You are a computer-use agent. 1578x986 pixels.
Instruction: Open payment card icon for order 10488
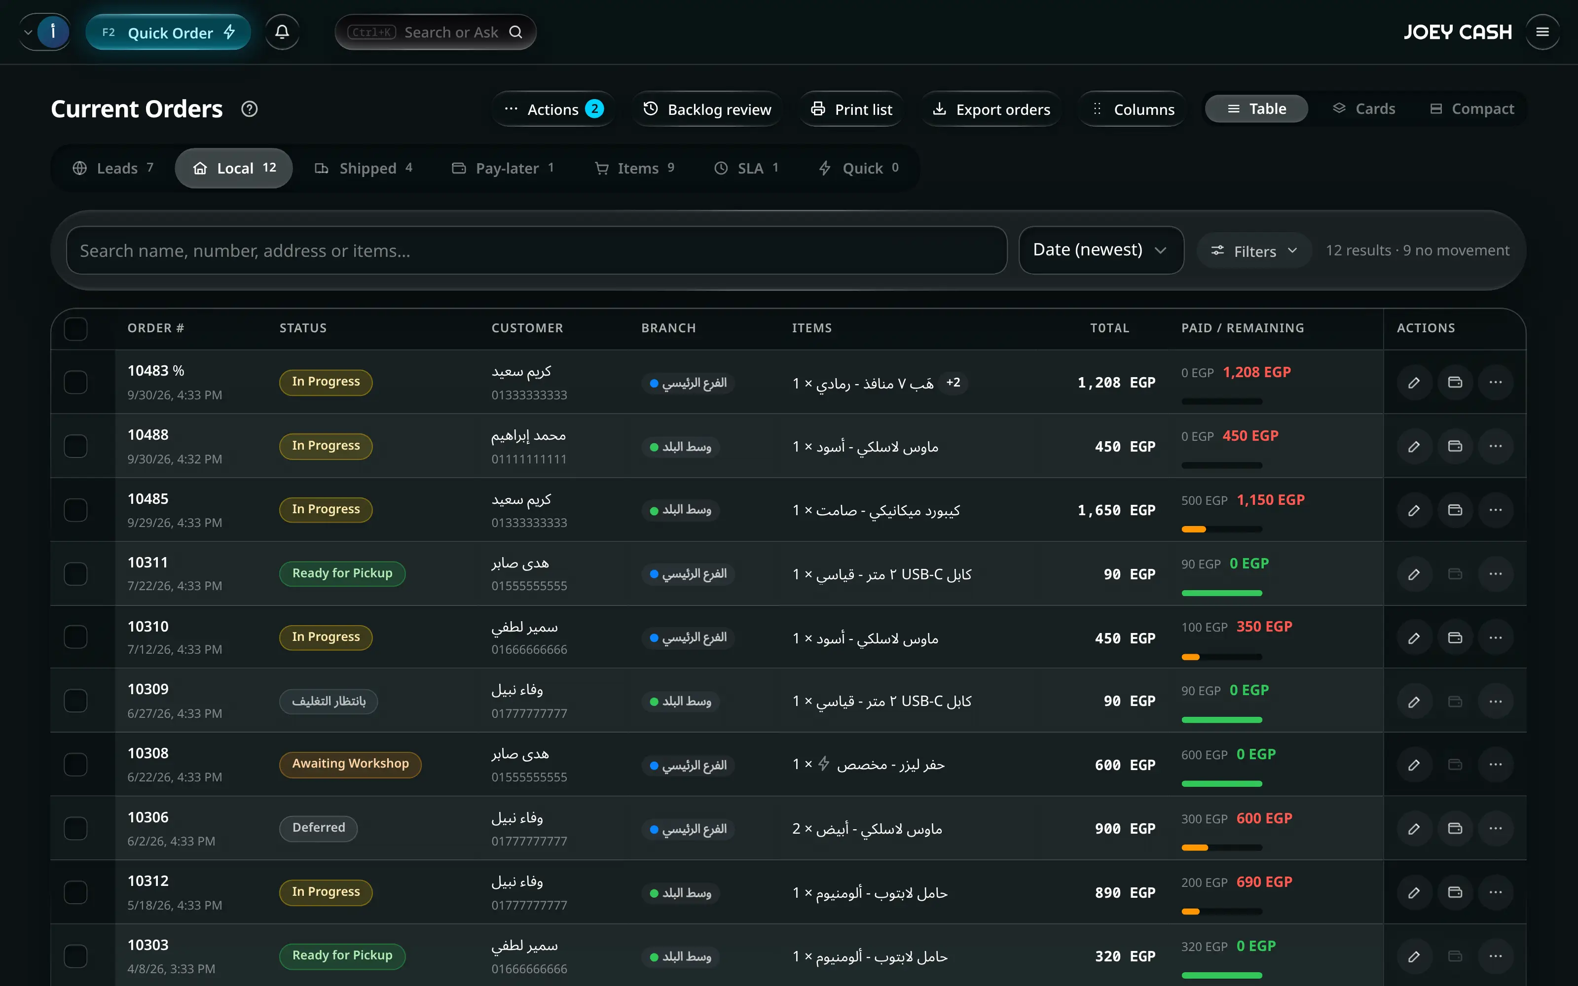(x=1455, y=446)
